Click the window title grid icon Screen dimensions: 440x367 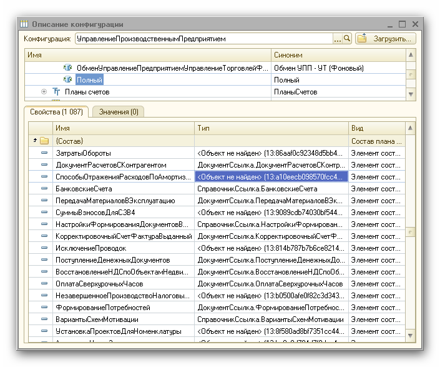click(x=24, y=24)
